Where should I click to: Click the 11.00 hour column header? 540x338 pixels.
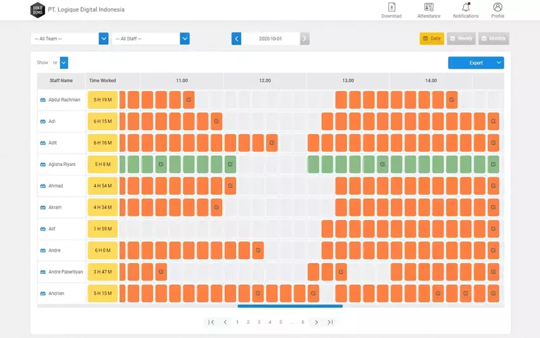pos(182,80)
